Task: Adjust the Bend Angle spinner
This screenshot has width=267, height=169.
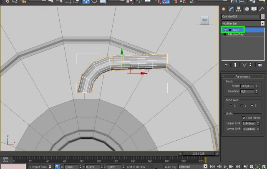Action: tap(257, 86)
